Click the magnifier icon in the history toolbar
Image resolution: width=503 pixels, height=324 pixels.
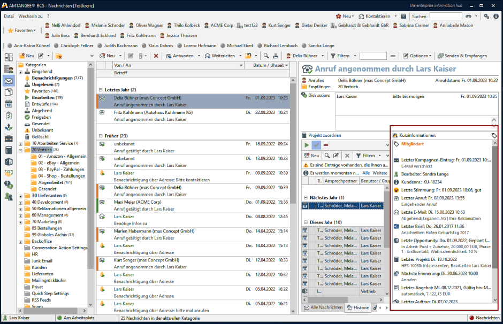coord(327,156)
